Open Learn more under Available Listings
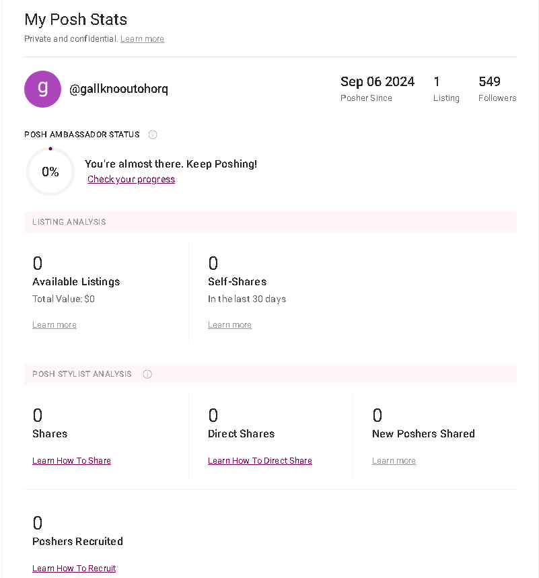The width and height of the screenshot is (539, 578). coord(55,325)
